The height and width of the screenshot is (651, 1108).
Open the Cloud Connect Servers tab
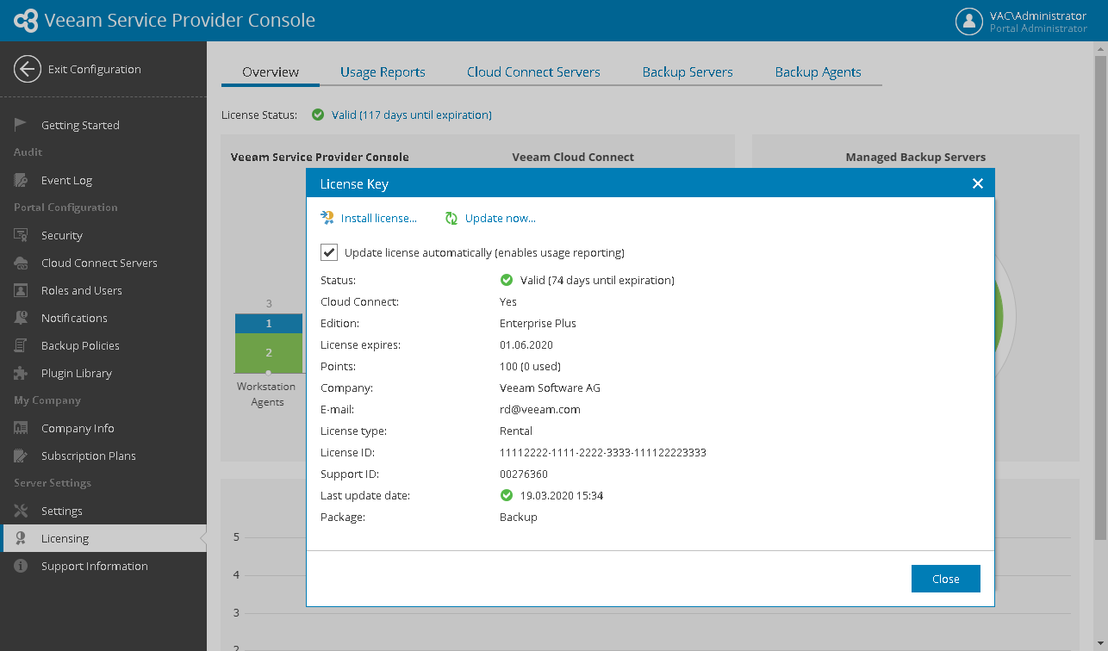point(533,72)
